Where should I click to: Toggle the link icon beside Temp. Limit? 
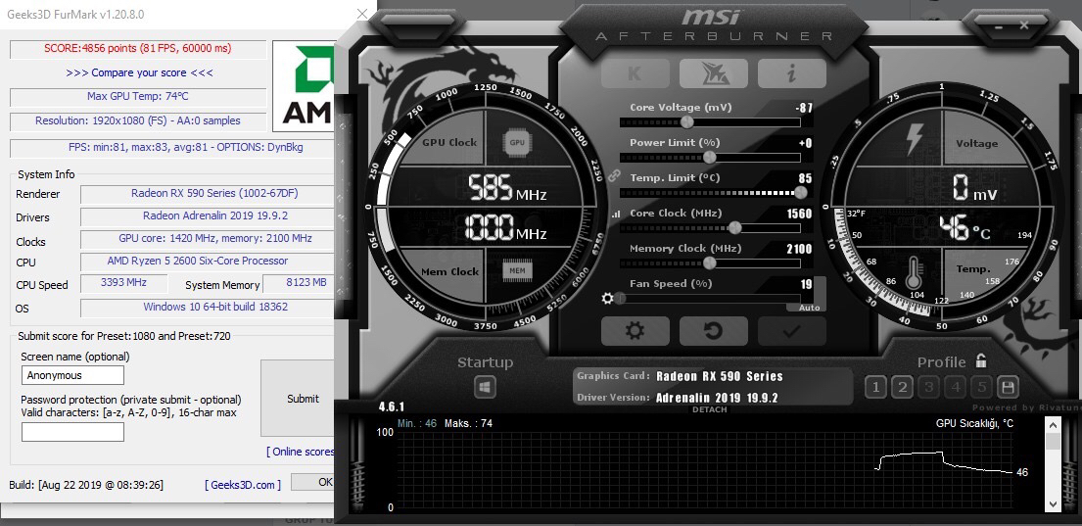[614, 176]
